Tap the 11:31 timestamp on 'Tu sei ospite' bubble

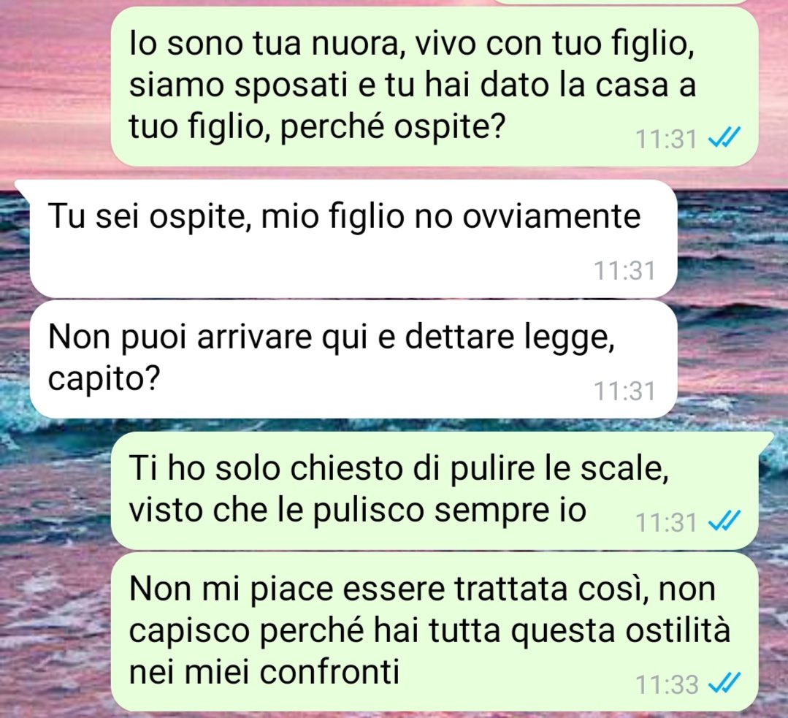click(x=624, y=270)
